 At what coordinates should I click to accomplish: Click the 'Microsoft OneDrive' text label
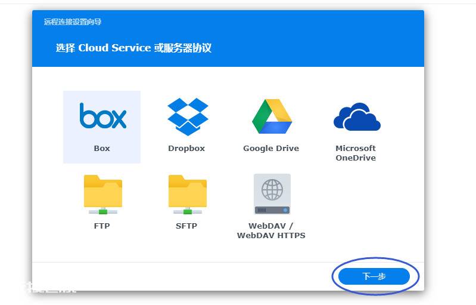pyautogui.click(x=356, y=153)
